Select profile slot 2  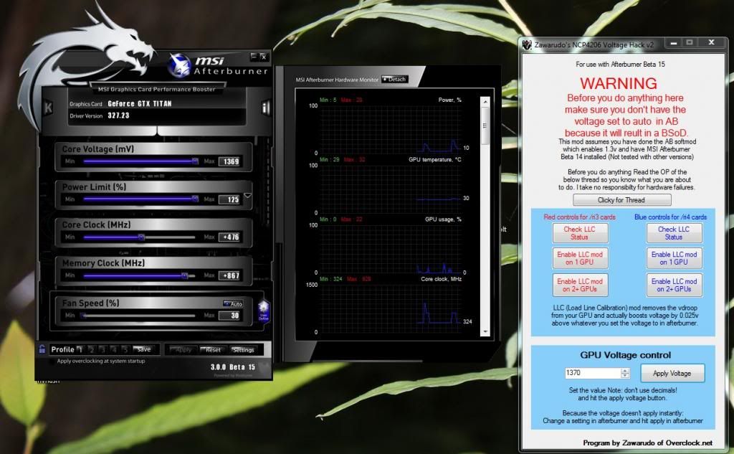point(92,349)
